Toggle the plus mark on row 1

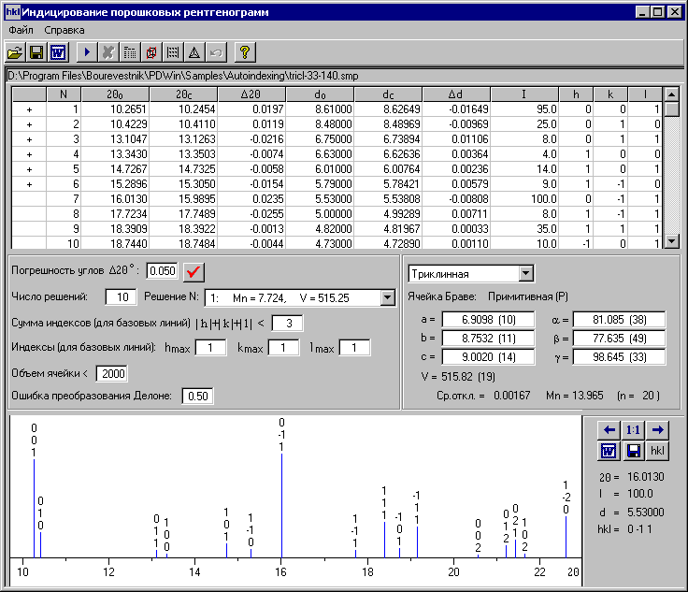click(x=29, y=109)
